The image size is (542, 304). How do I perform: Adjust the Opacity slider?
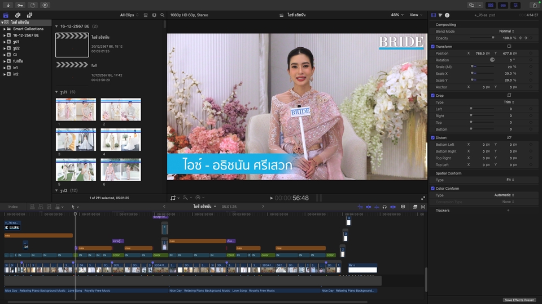pos(482,38)
